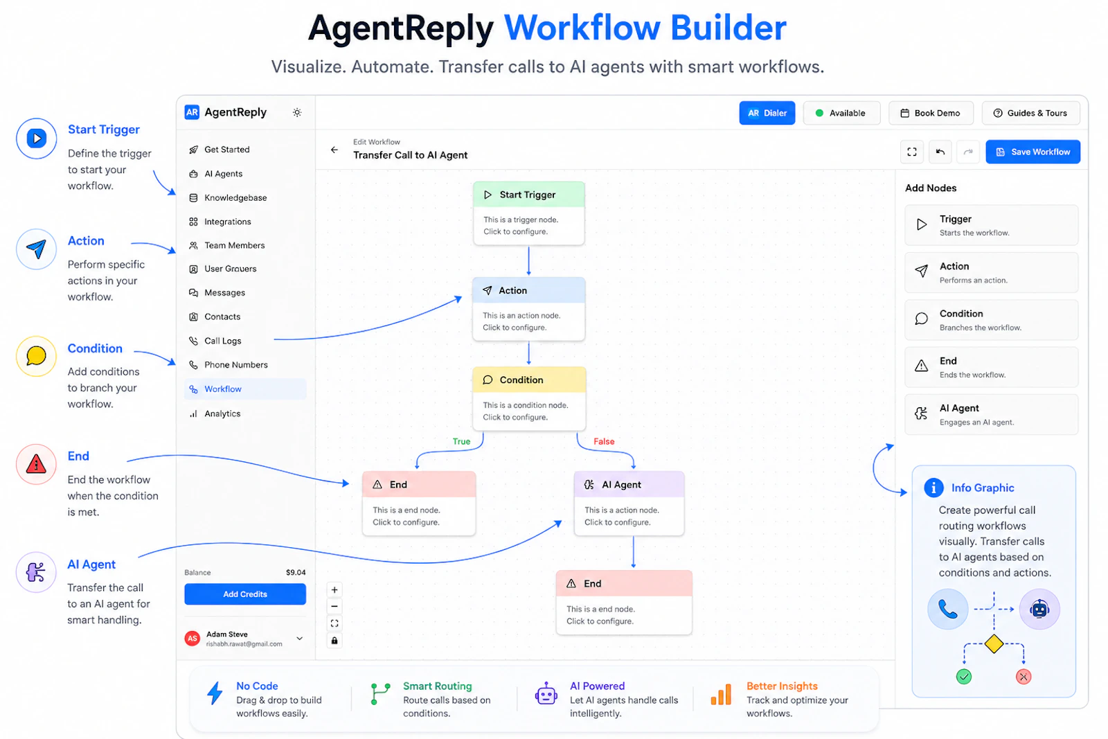Image resolution: width=1108 pixels, height=739 pixels.
Task: Click the Book Demo button
Action: click(x=931, y=113)
